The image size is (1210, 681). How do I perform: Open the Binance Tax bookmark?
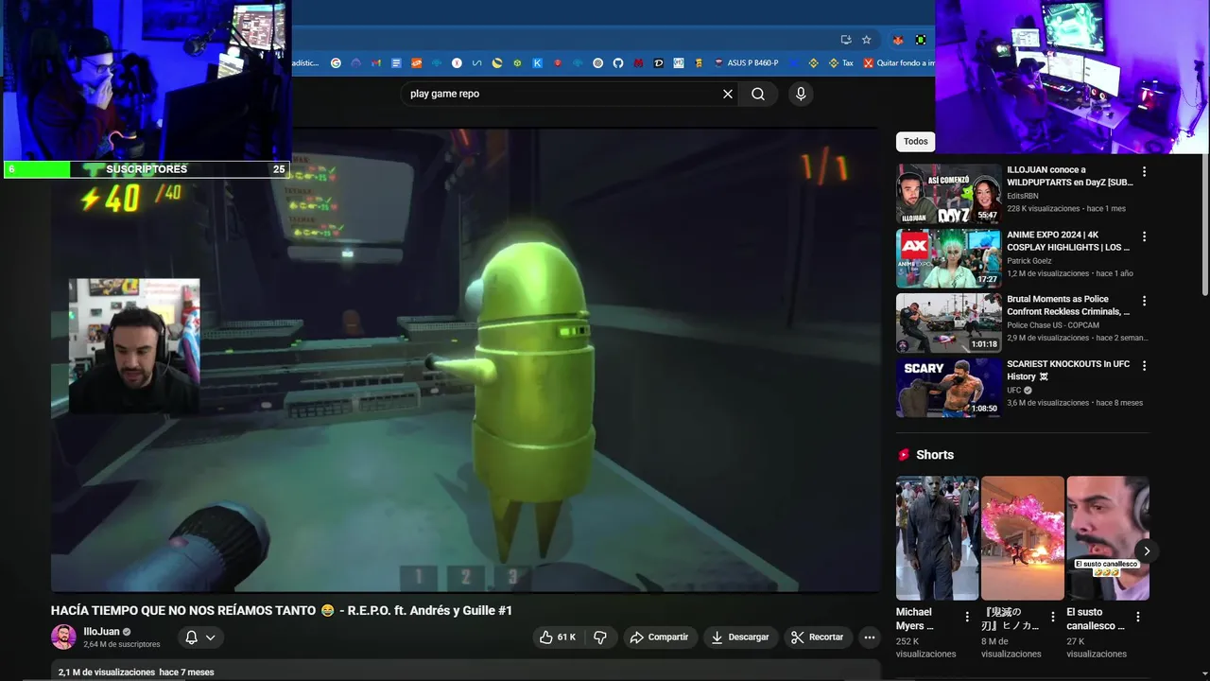click(841, 63)
